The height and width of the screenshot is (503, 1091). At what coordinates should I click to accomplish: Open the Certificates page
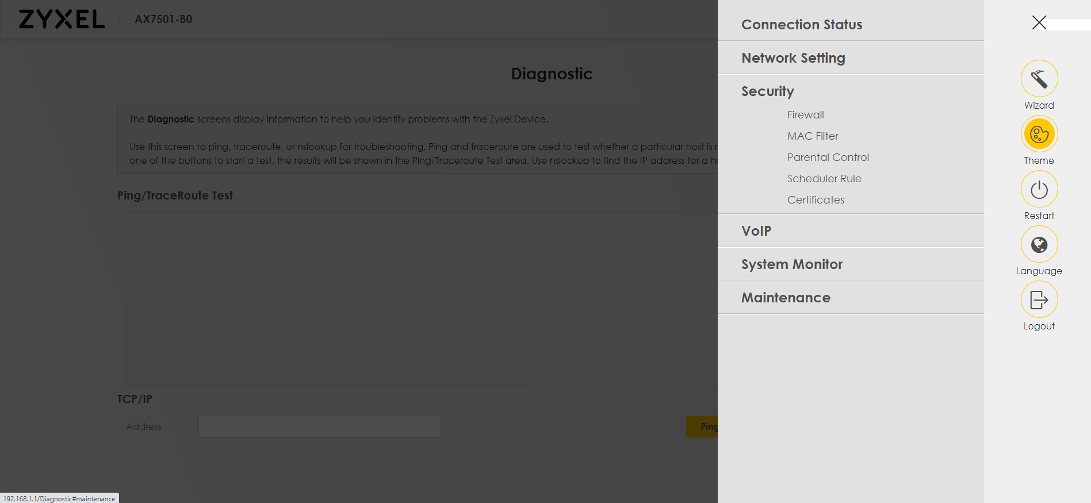click(x=816, y=200)
